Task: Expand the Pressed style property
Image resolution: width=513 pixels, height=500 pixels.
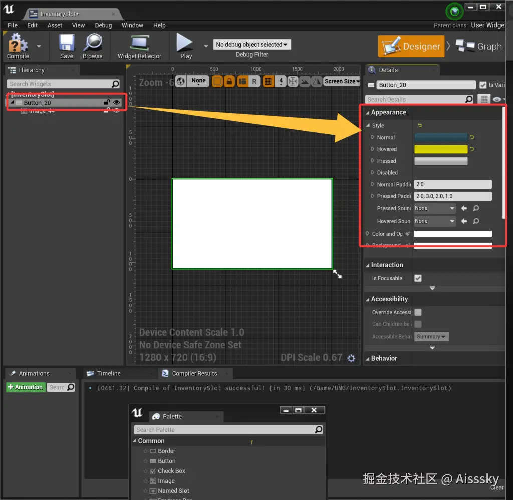Action: click(x=373, y=161)
